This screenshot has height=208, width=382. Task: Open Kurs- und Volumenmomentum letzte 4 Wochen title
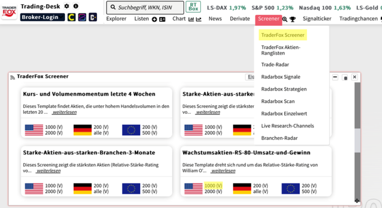(x=89, y=94)
